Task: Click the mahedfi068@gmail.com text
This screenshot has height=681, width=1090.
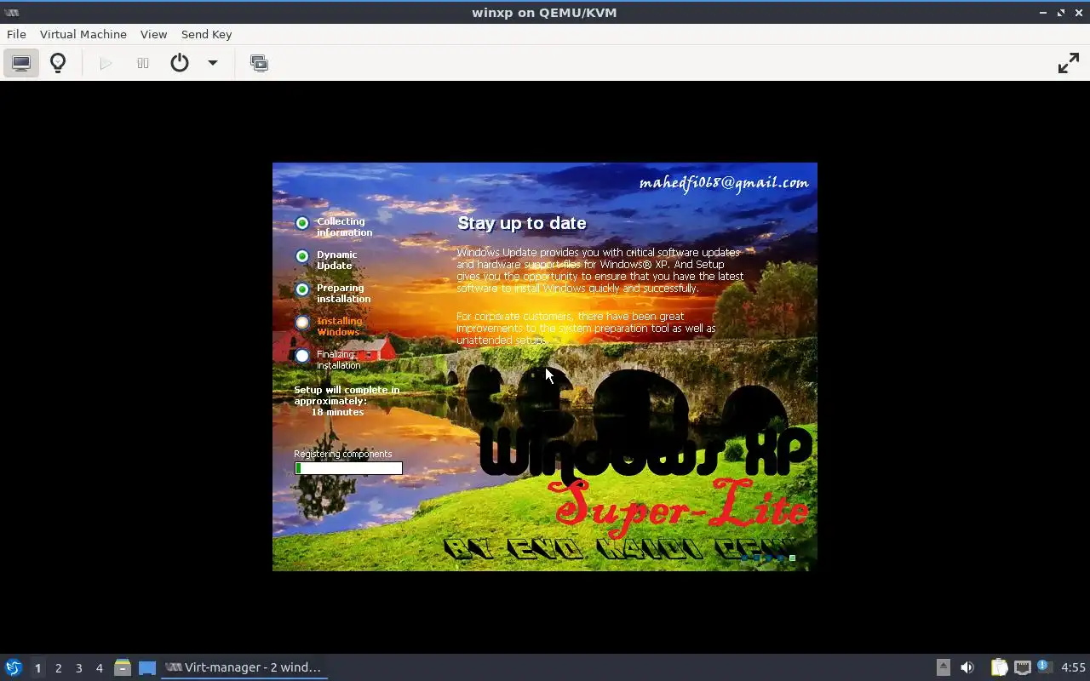Action: pos(724,183)
